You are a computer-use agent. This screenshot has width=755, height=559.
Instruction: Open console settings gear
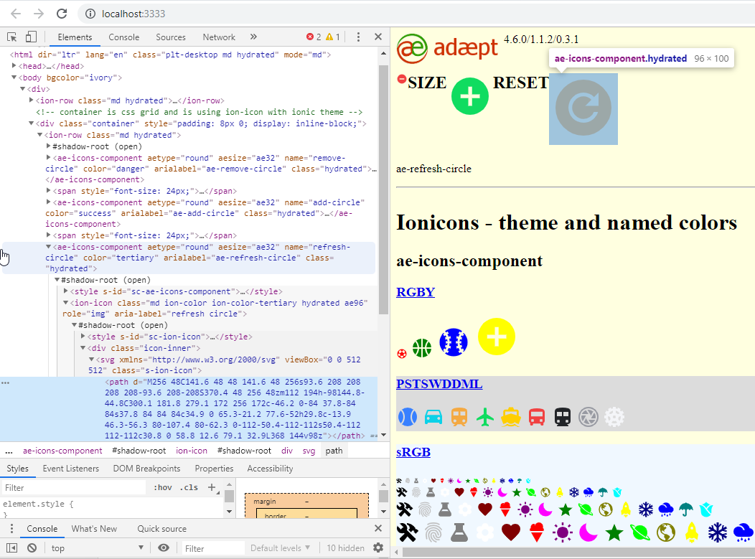click(378, 548)
